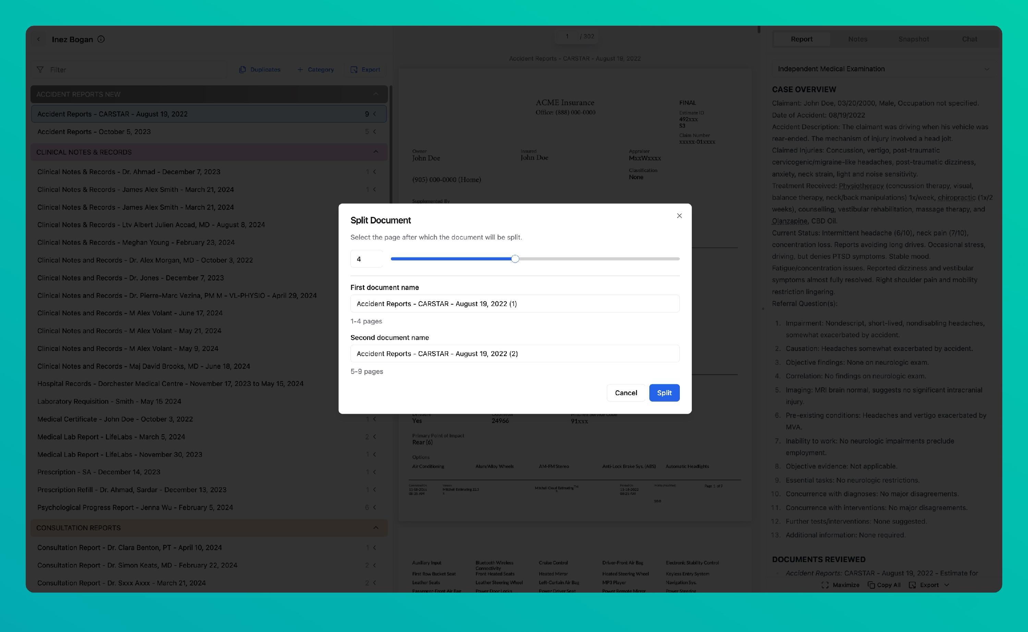This screenshot has height=632, width=1028.
Task: Collapse the Accident Reports New section
Action: (x=375, y=94)
